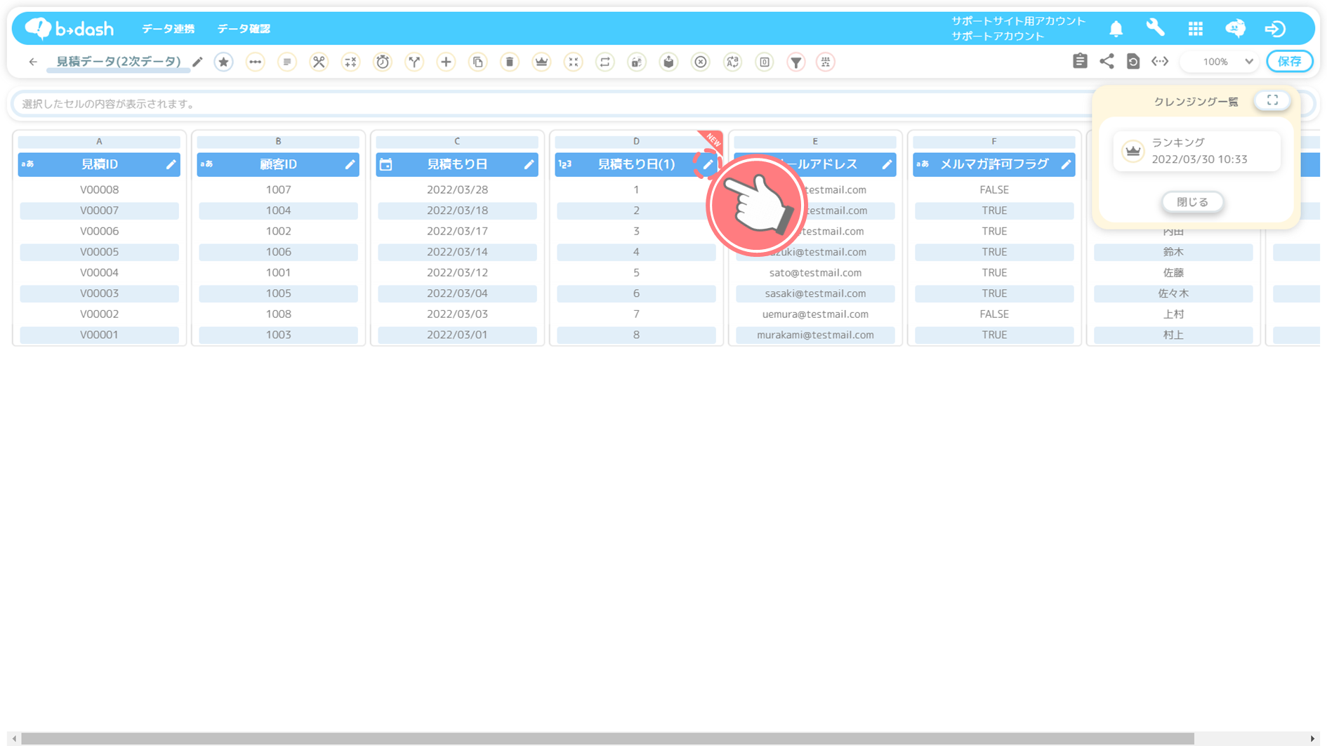
Task: Click the horizontal scrollbar at the bottom
Action: click(x=607, y=738)
